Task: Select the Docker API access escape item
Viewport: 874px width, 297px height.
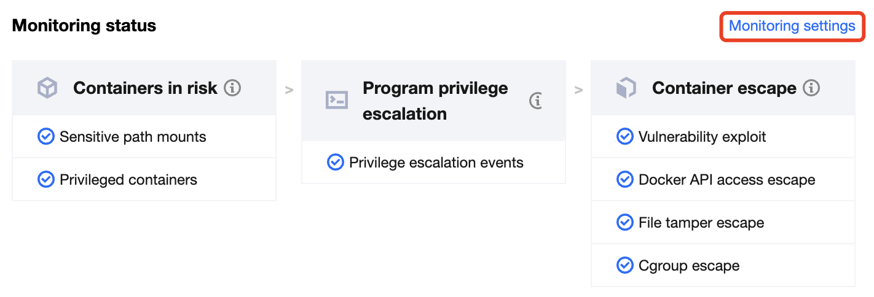Action: (x=726, y=179)
